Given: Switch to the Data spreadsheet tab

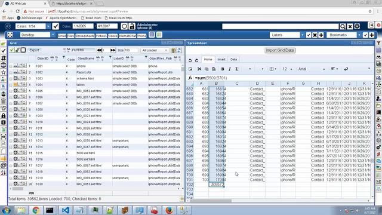Looking at the screenshot, I should [x=233, y=59].
